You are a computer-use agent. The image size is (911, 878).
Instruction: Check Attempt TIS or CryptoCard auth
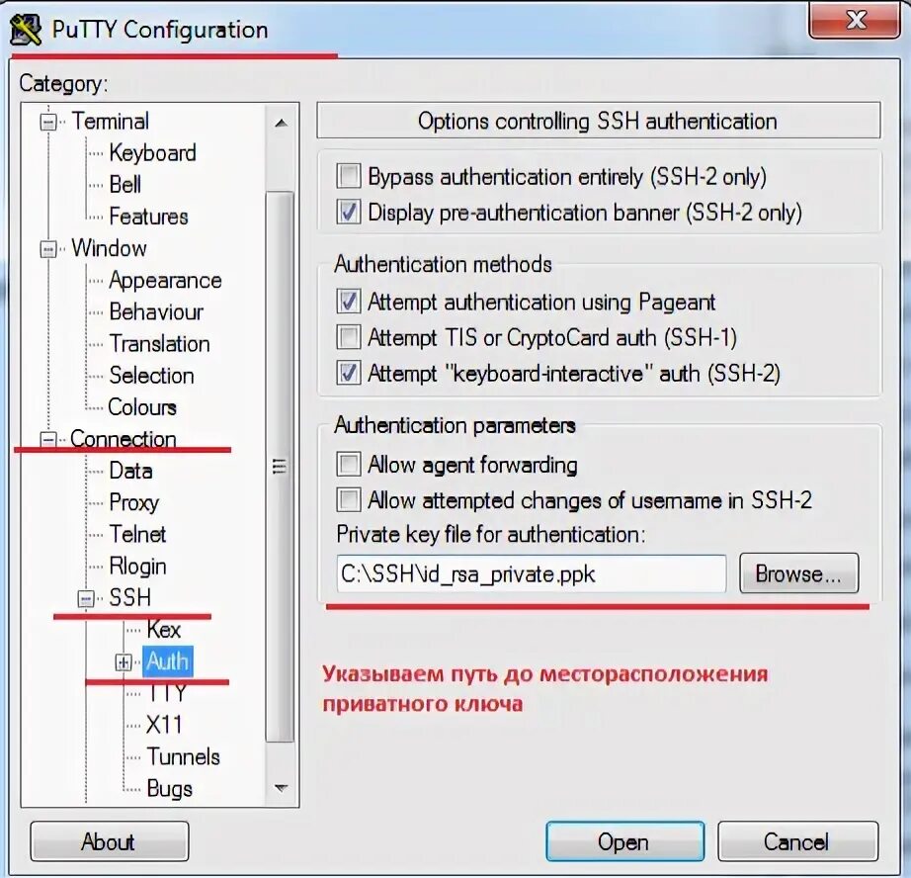349,337
